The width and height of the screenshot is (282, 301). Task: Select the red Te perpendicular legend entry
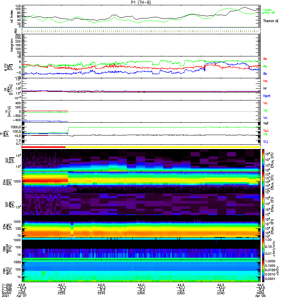pyautogui.click(x=266, y=131)
